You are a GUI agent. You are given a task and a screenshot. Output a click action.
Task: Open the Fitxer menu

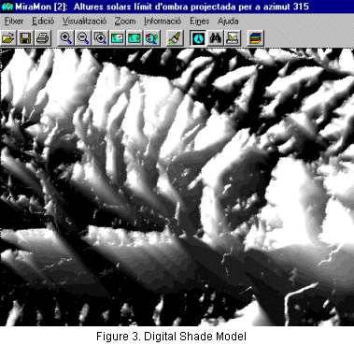[x=14, y=22]
